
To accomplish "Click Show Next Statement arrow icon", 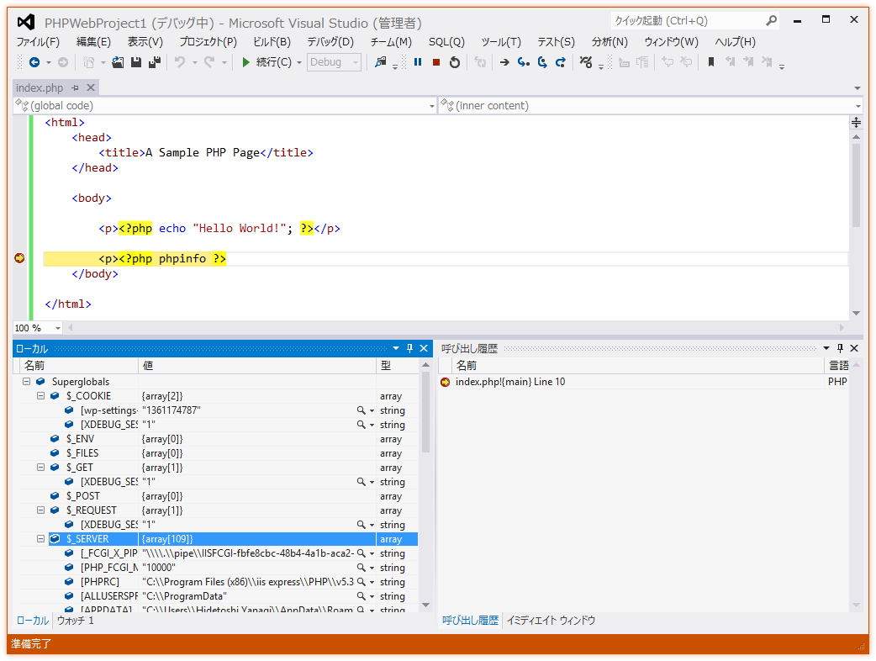I will [504, 62].
